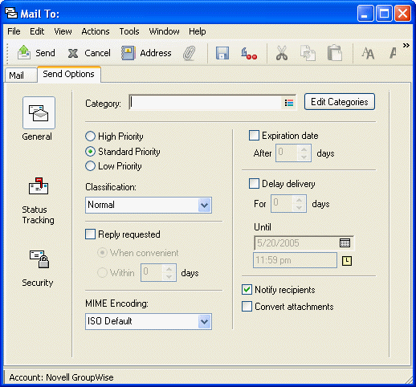Increase the Delay delivery For days spinner
Screen dimensions: 416x387
299,200
